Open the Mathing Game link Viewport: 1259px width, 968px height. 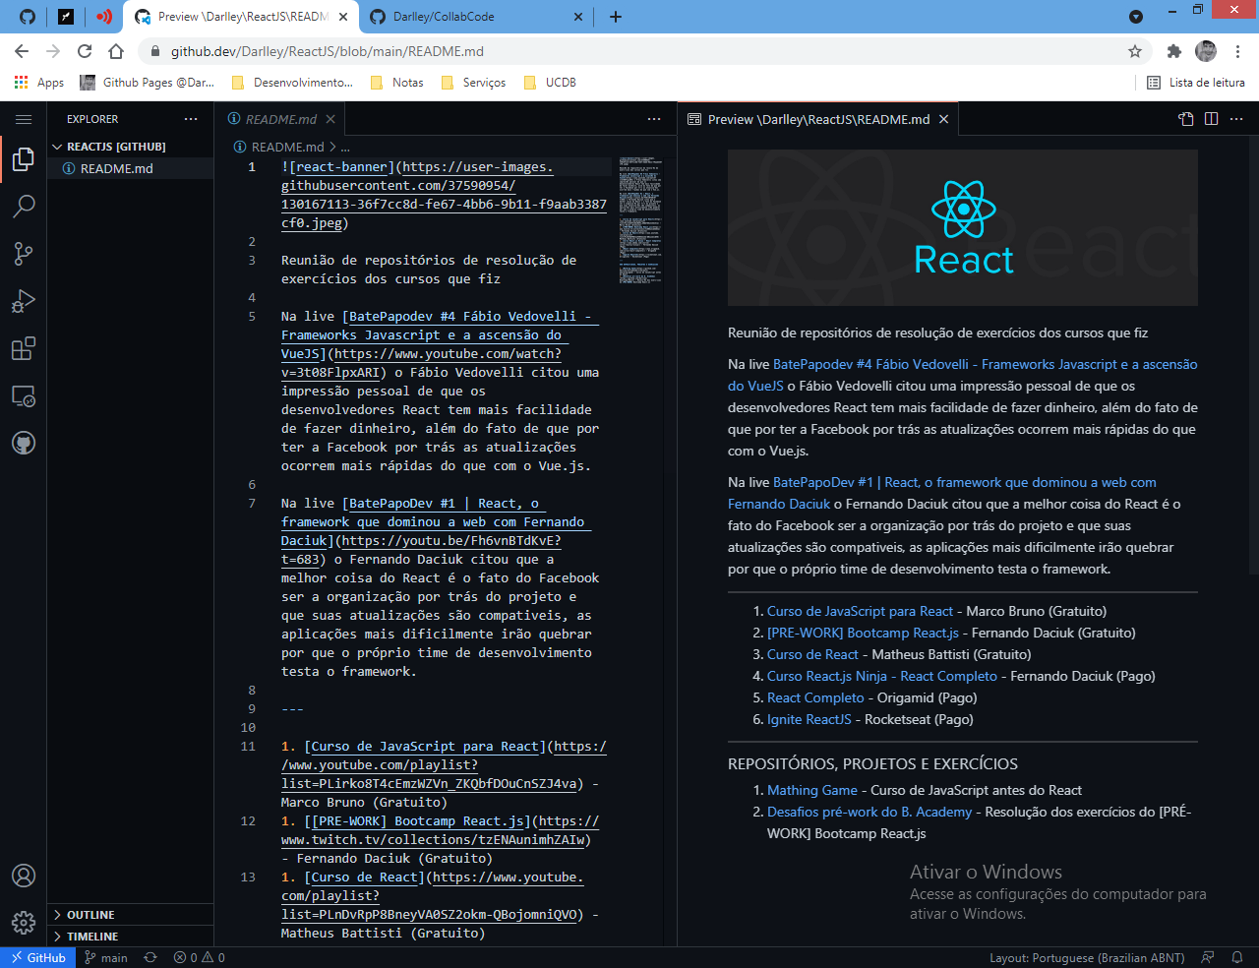pos(812,790)
